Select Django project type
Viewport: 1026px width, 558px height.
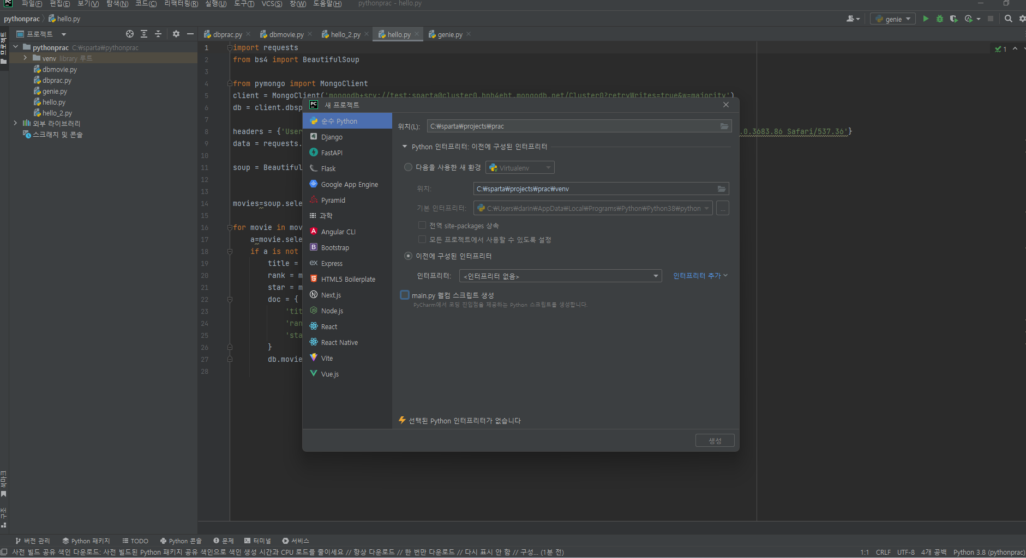click(x=347, y=137)
